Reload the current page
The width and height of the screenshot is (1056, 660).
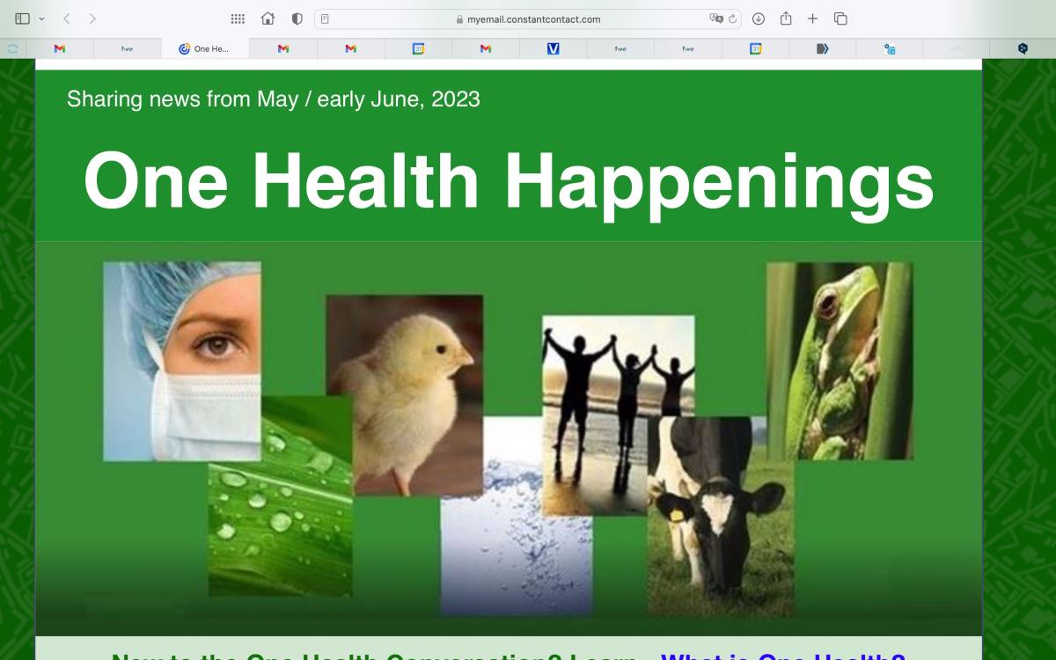point(733,18)
